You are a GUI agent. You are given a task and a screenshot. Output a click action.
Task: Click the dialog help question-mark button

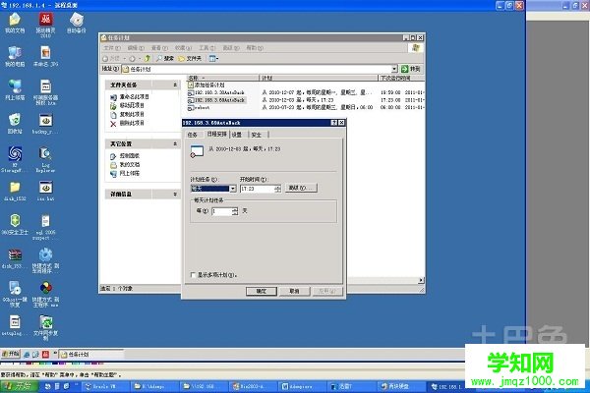pos(333,123)
